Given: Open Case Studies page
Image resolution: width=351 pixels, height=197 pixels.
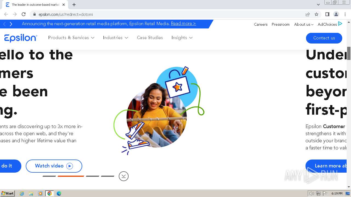Looking at the screenshot, I should point(150,38).
